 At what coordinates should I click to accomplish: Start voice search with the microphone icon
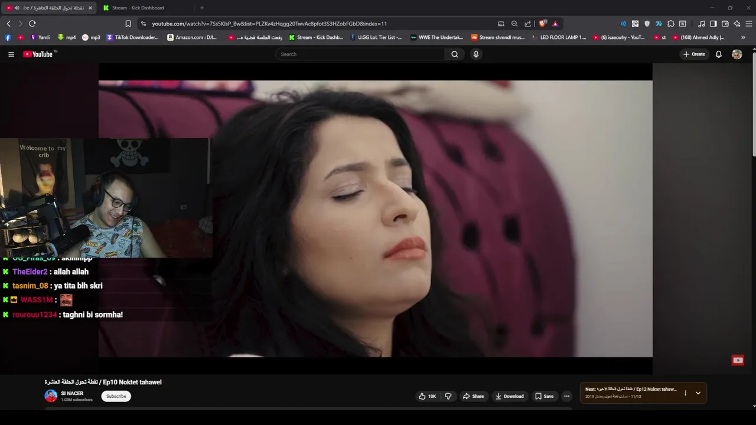point(476,54)
